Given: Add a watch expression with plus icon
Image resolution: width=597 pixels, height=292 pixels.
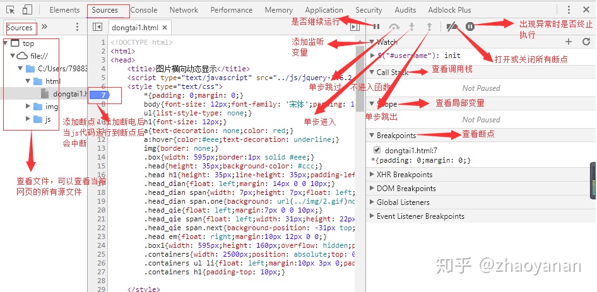Looking at the screenshot, I should coord(569,42).
